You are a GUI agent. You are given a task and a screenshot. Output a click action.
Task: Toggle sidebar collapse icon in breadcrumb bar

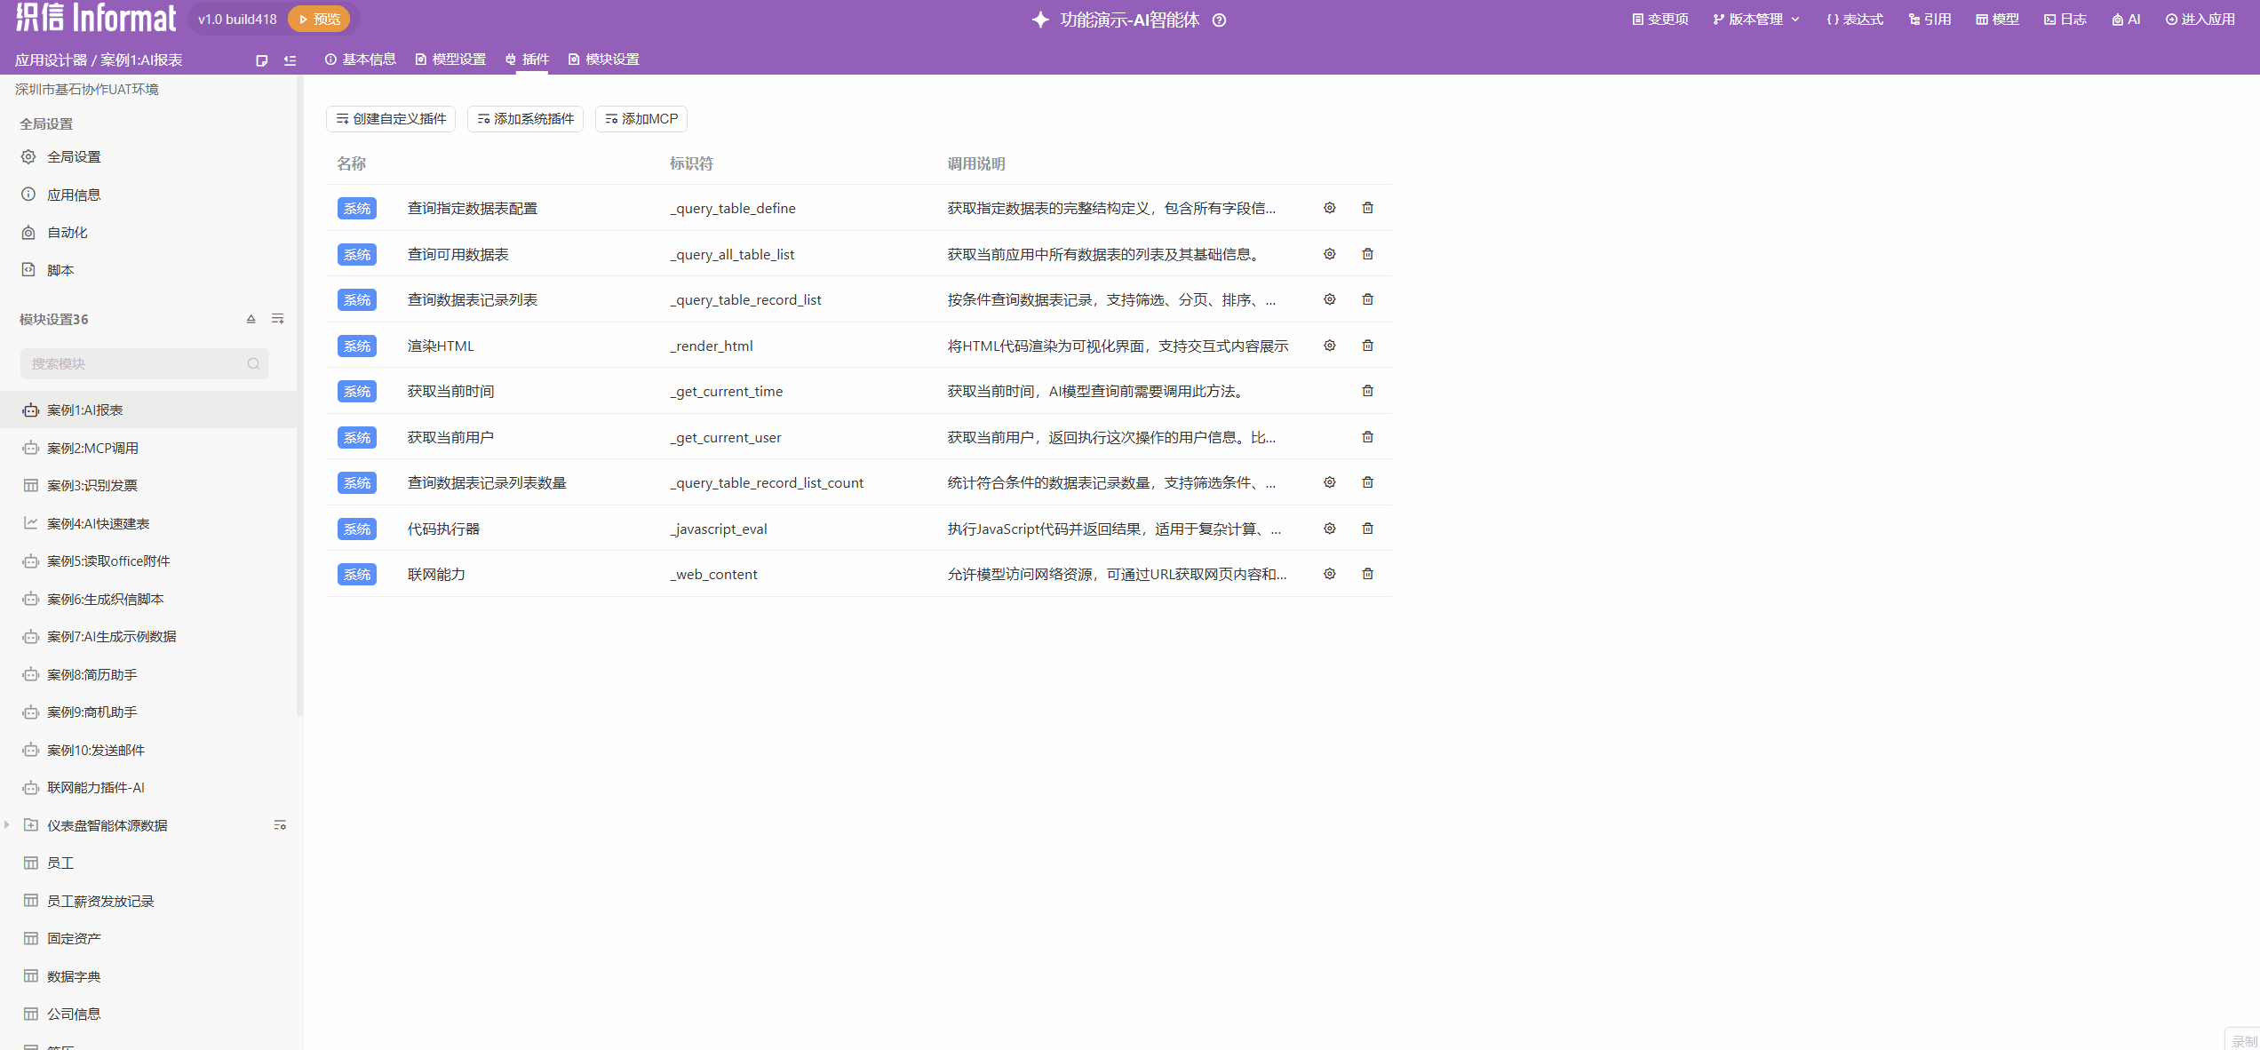290,60
